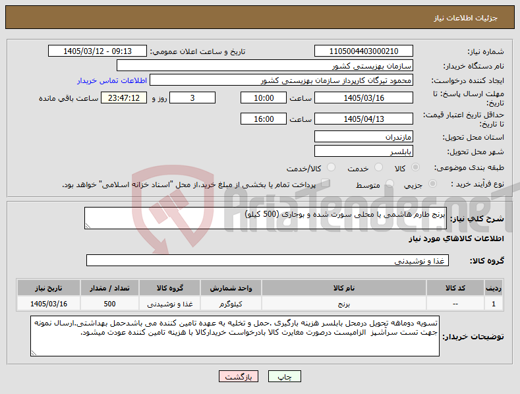Image resolution: width=520 pixels, height=394 pixels.
Task: Click the delivery province field مازندران
Action: coord(363,136)
